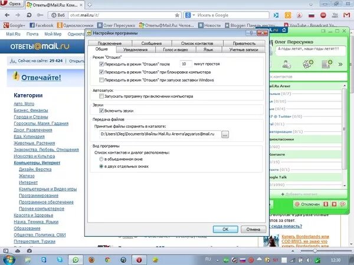Viewport: 354px width, 265px height.
Task: Switch to Приватность tab
Action: (x=244, y=43)
